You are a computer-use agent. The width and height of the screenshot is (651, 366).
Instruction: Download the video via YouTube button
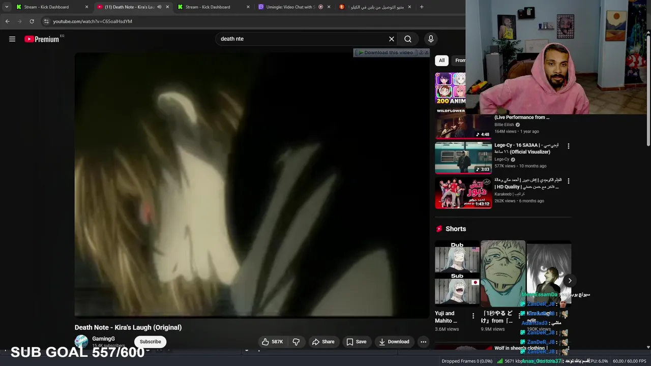pos(394,342)
